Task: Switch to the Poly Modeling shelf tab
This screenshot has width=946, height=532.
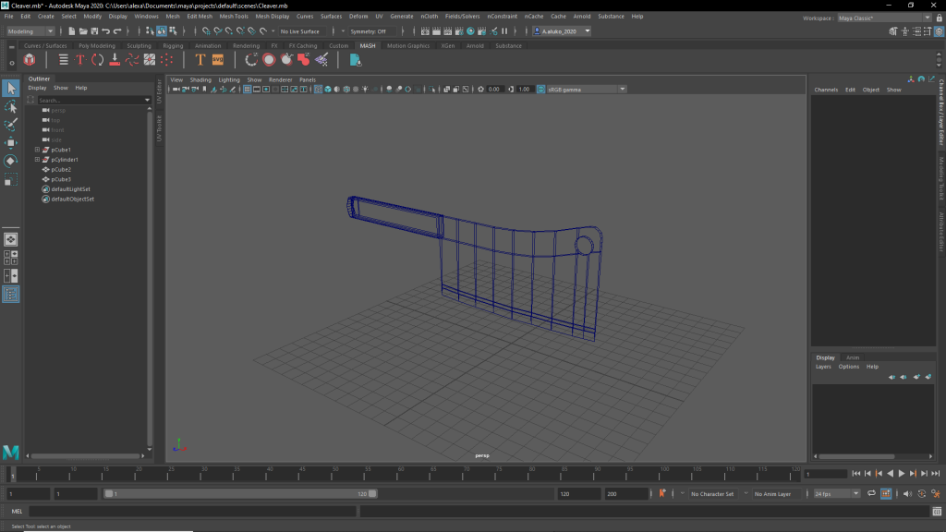Action: [96, 45]
